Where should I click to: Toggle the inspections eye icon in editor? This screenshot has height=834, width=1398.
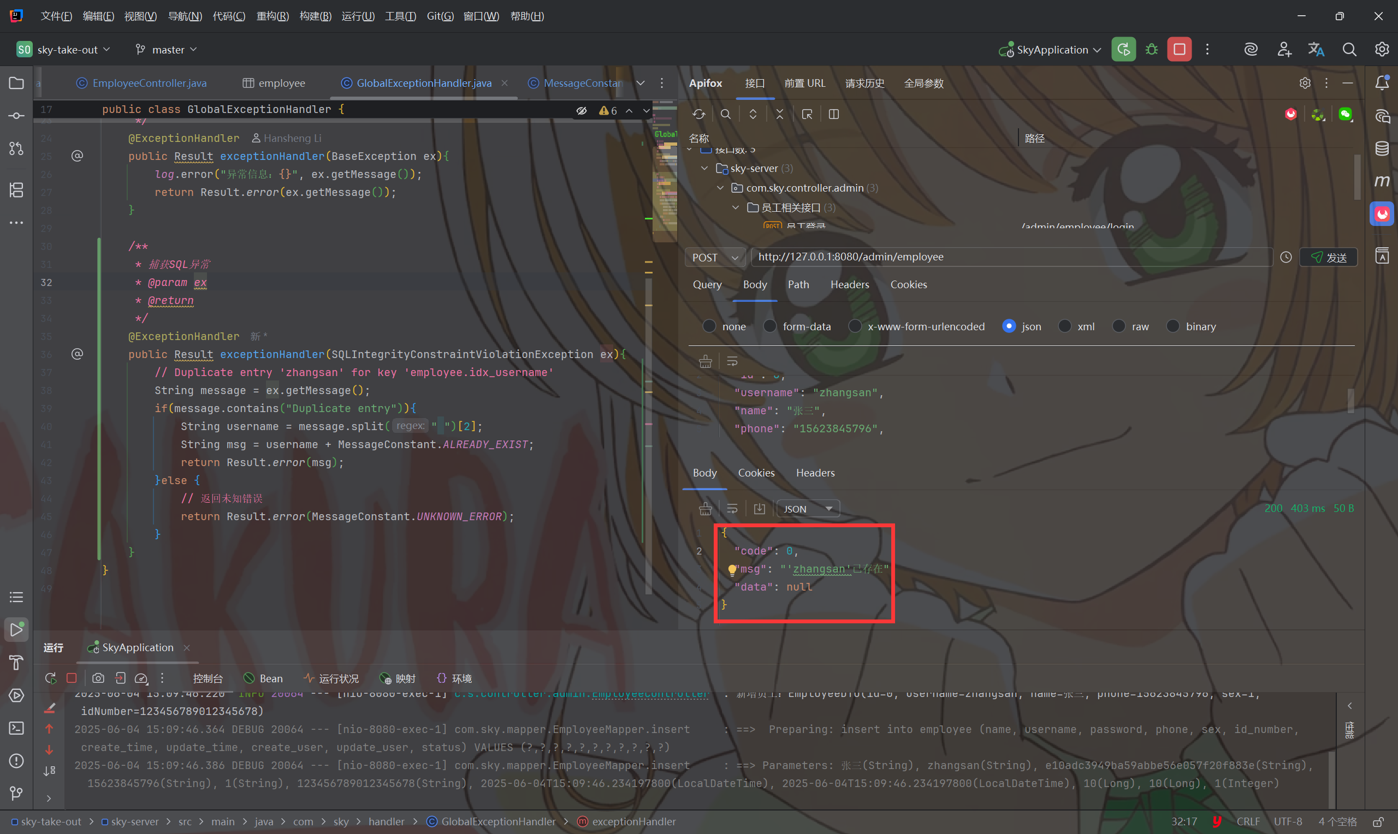pos(582,111)
